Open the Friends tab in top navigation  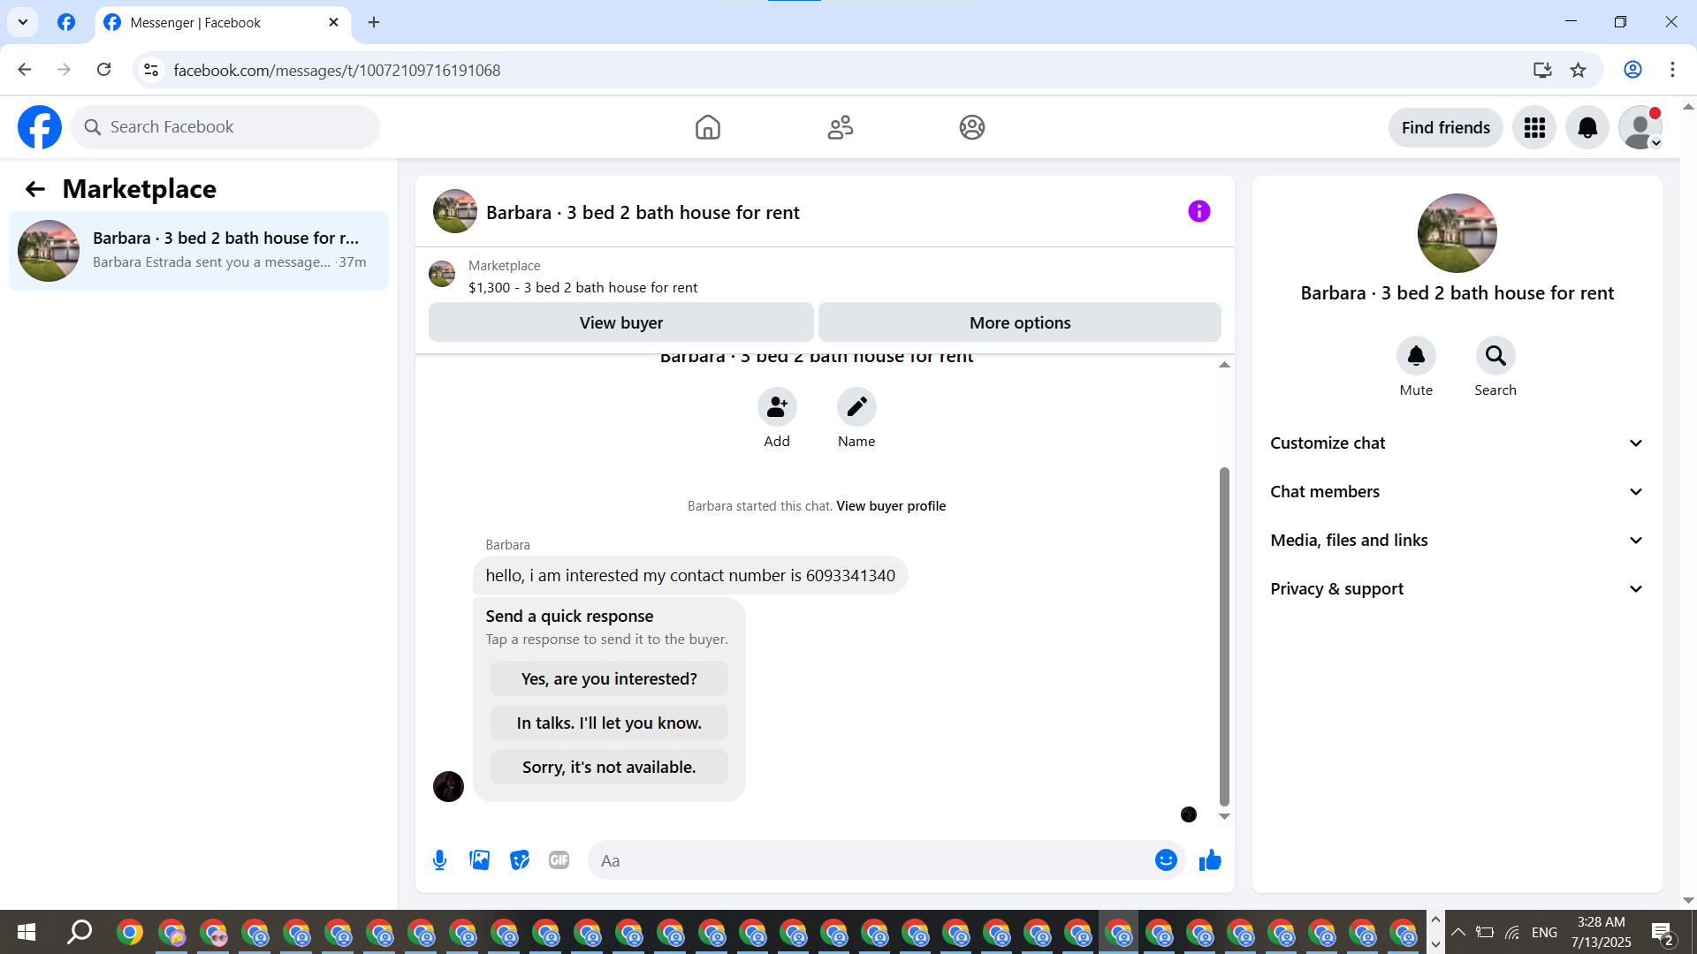[x=840, y=127]
